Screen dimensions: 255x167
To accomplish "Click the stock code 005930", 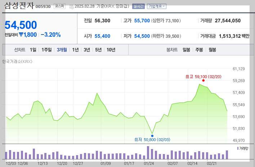I will (43, 6).
